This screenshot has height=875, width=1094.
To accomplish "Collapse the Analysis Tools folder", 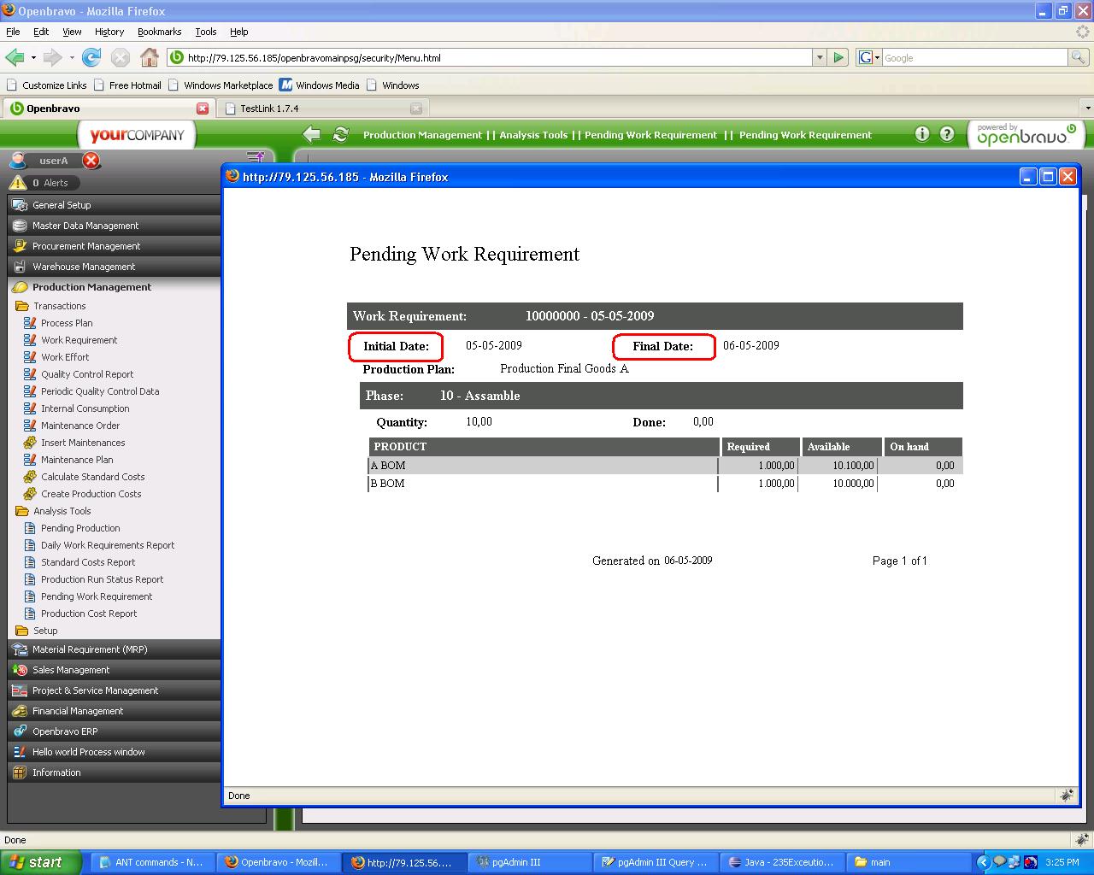I will tap(62, 511).
